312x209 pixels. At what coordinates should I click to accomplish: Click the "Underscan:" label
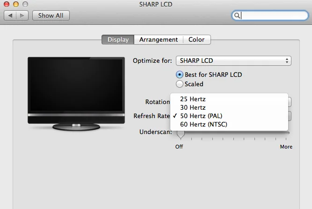[156, 132]
